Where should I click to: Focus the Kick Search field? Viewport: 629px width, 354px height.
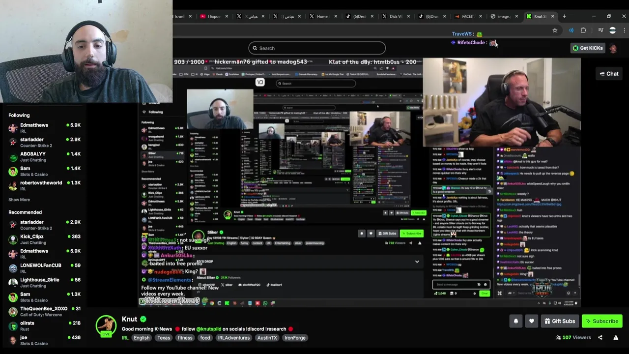(317, 48)
